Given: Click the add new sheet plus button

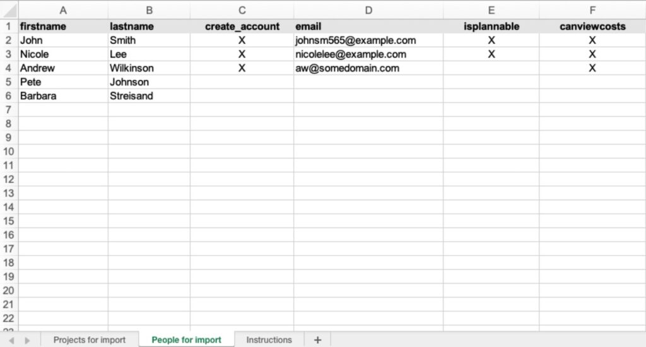Looking at the screenshot, I should (317, 339).
